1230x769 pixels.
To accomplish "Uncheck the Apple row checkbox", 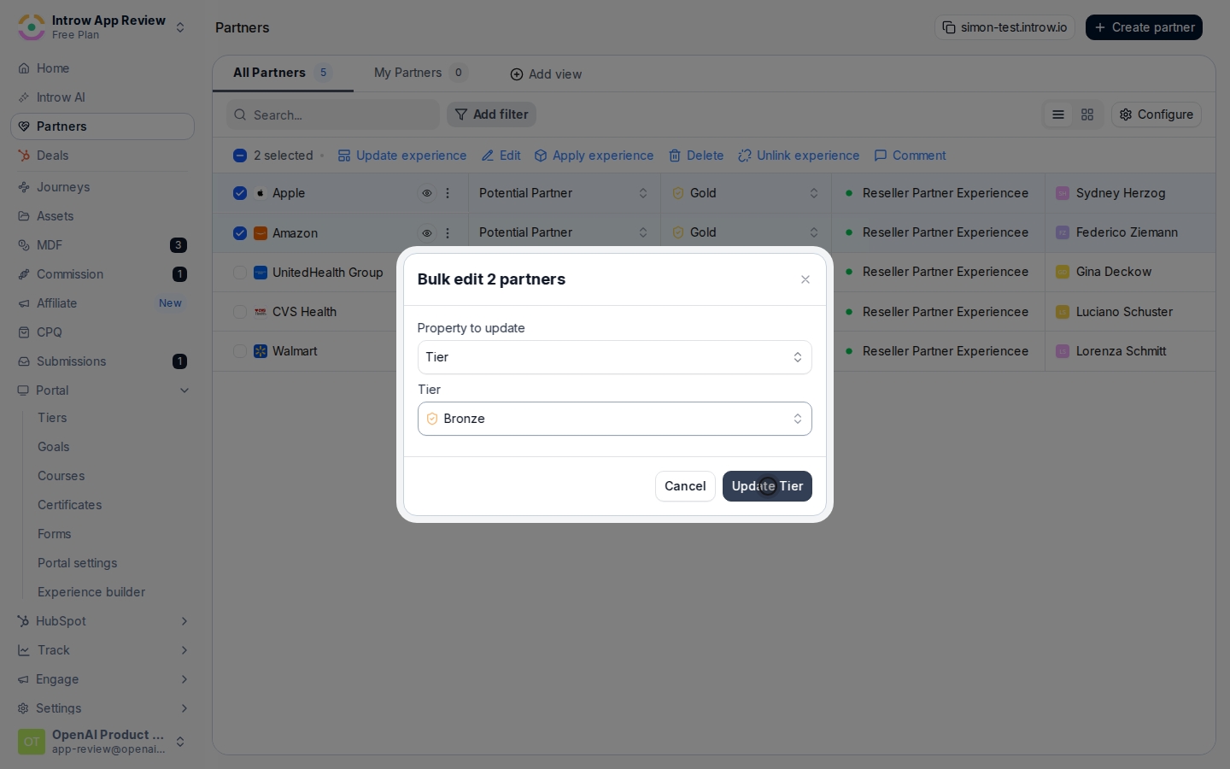I will pyautogui.click(x=240, y=193).
